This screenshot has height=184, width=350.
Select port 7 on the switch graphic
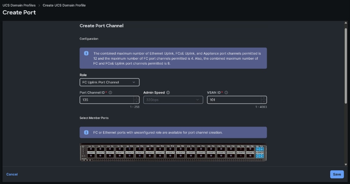tap(119, 149)
